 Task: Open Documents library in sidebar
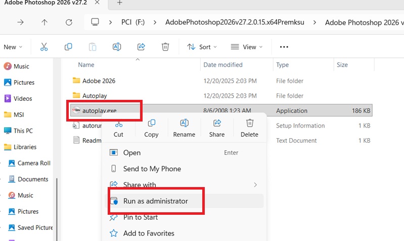pyautogui.click(x=28, y=179)
